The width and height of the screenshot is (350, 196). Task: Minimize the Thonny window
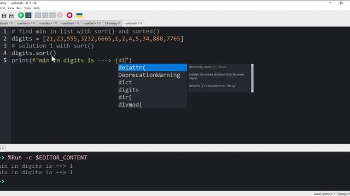coord(330,3)
